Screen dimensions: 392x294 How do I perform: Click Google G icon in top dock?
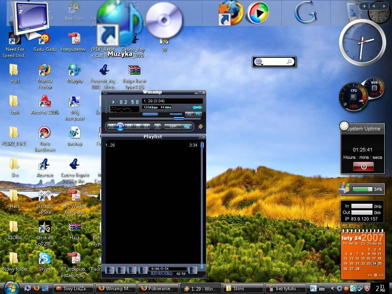click(305, 13)
